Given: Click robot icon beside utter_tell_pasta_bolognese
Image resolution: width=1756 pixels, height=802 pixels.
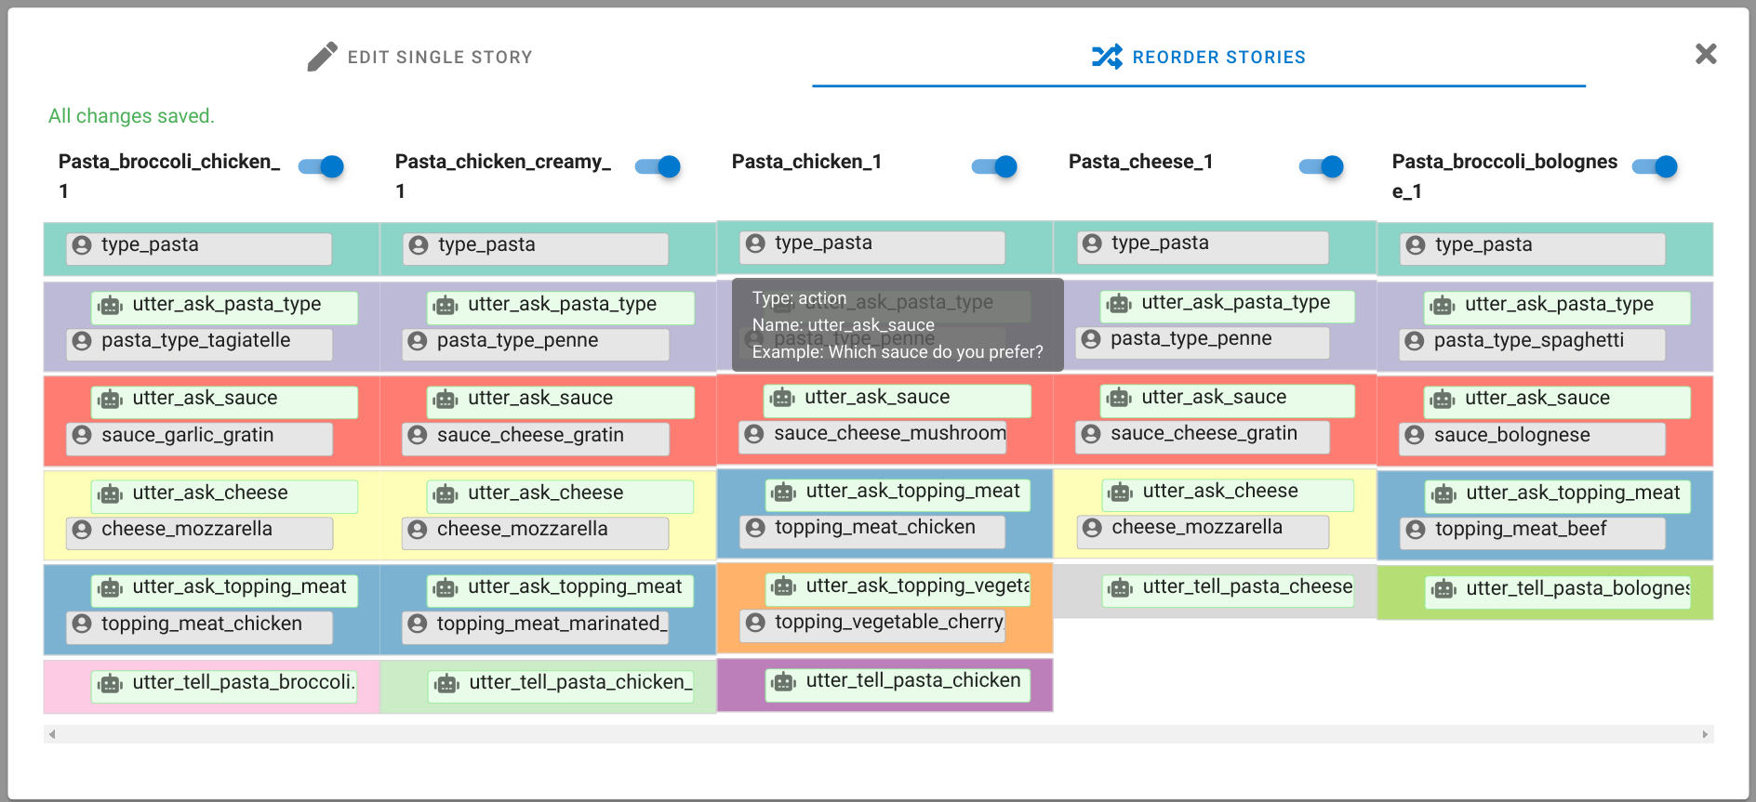Looking at the screenshot, I should click(1443, 589).
